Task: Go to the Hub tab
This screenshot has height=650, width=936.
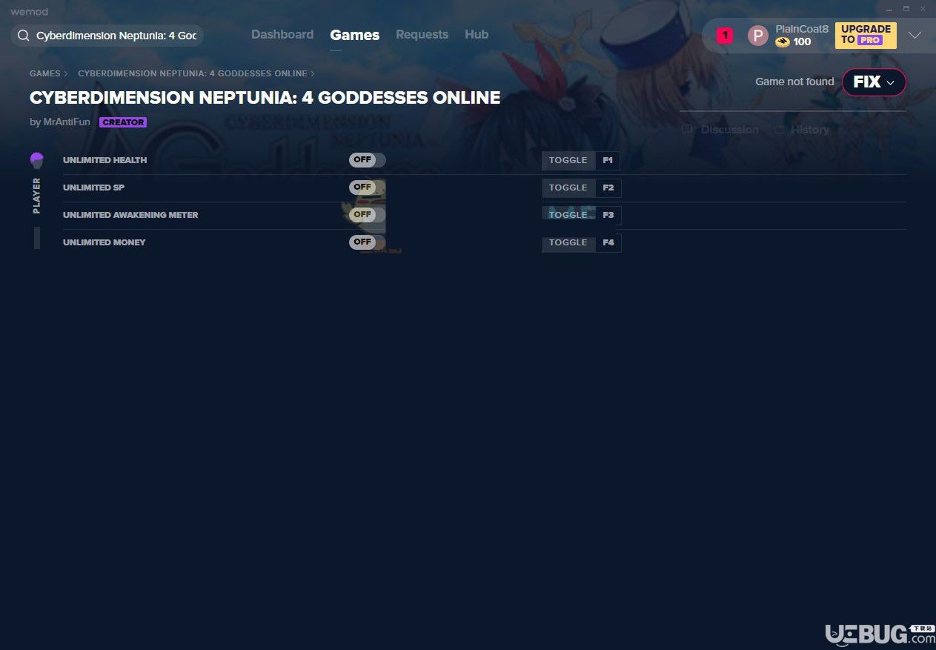Action: click(x=477, y=35)
